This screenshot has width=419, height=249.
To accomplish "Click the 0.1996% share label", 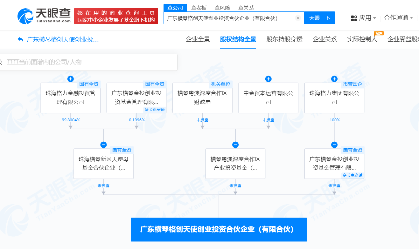I will 136,120.
